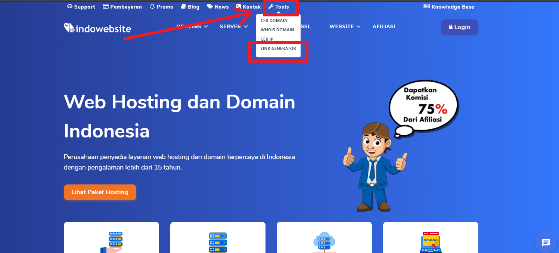The image size is (559, 253).
Task: Select WHOIS DOMAIN from Tools menu
Action: [x=277, y=30]
